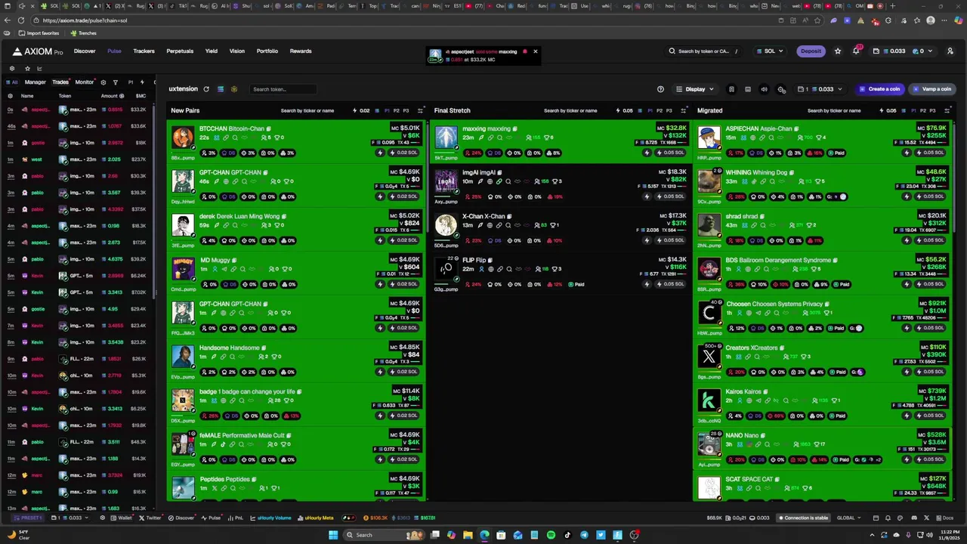Open wallet selector dropdown beside Create a coin
This screenshot has height=544, width=967.
[x=820, y=89]
